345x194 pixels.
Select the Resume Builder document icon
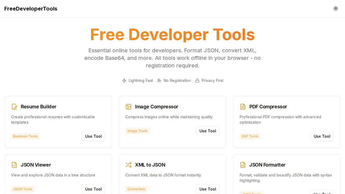point(15,107)
